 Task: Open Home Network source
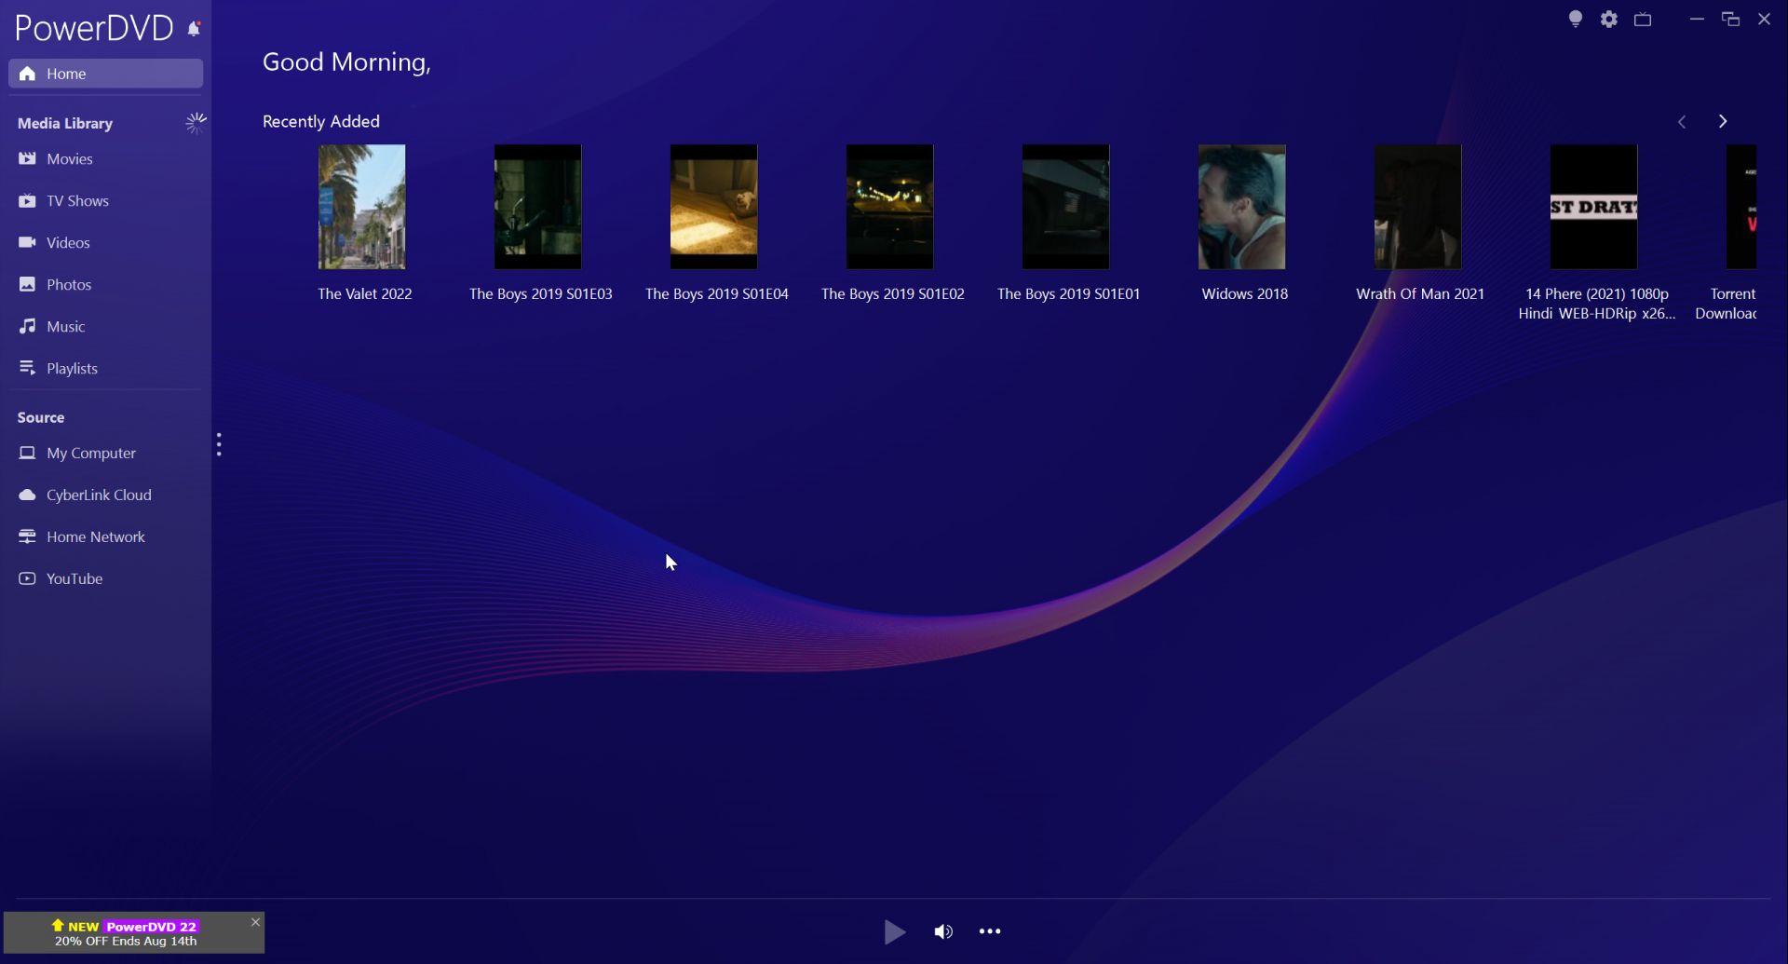105,537
